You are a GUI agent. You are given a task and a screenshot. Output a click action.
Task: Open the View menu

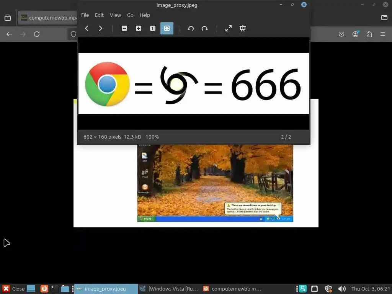click(x=115, y=15)
